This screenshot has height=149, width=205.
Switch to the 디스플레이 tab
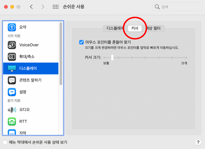click(115, 28)
